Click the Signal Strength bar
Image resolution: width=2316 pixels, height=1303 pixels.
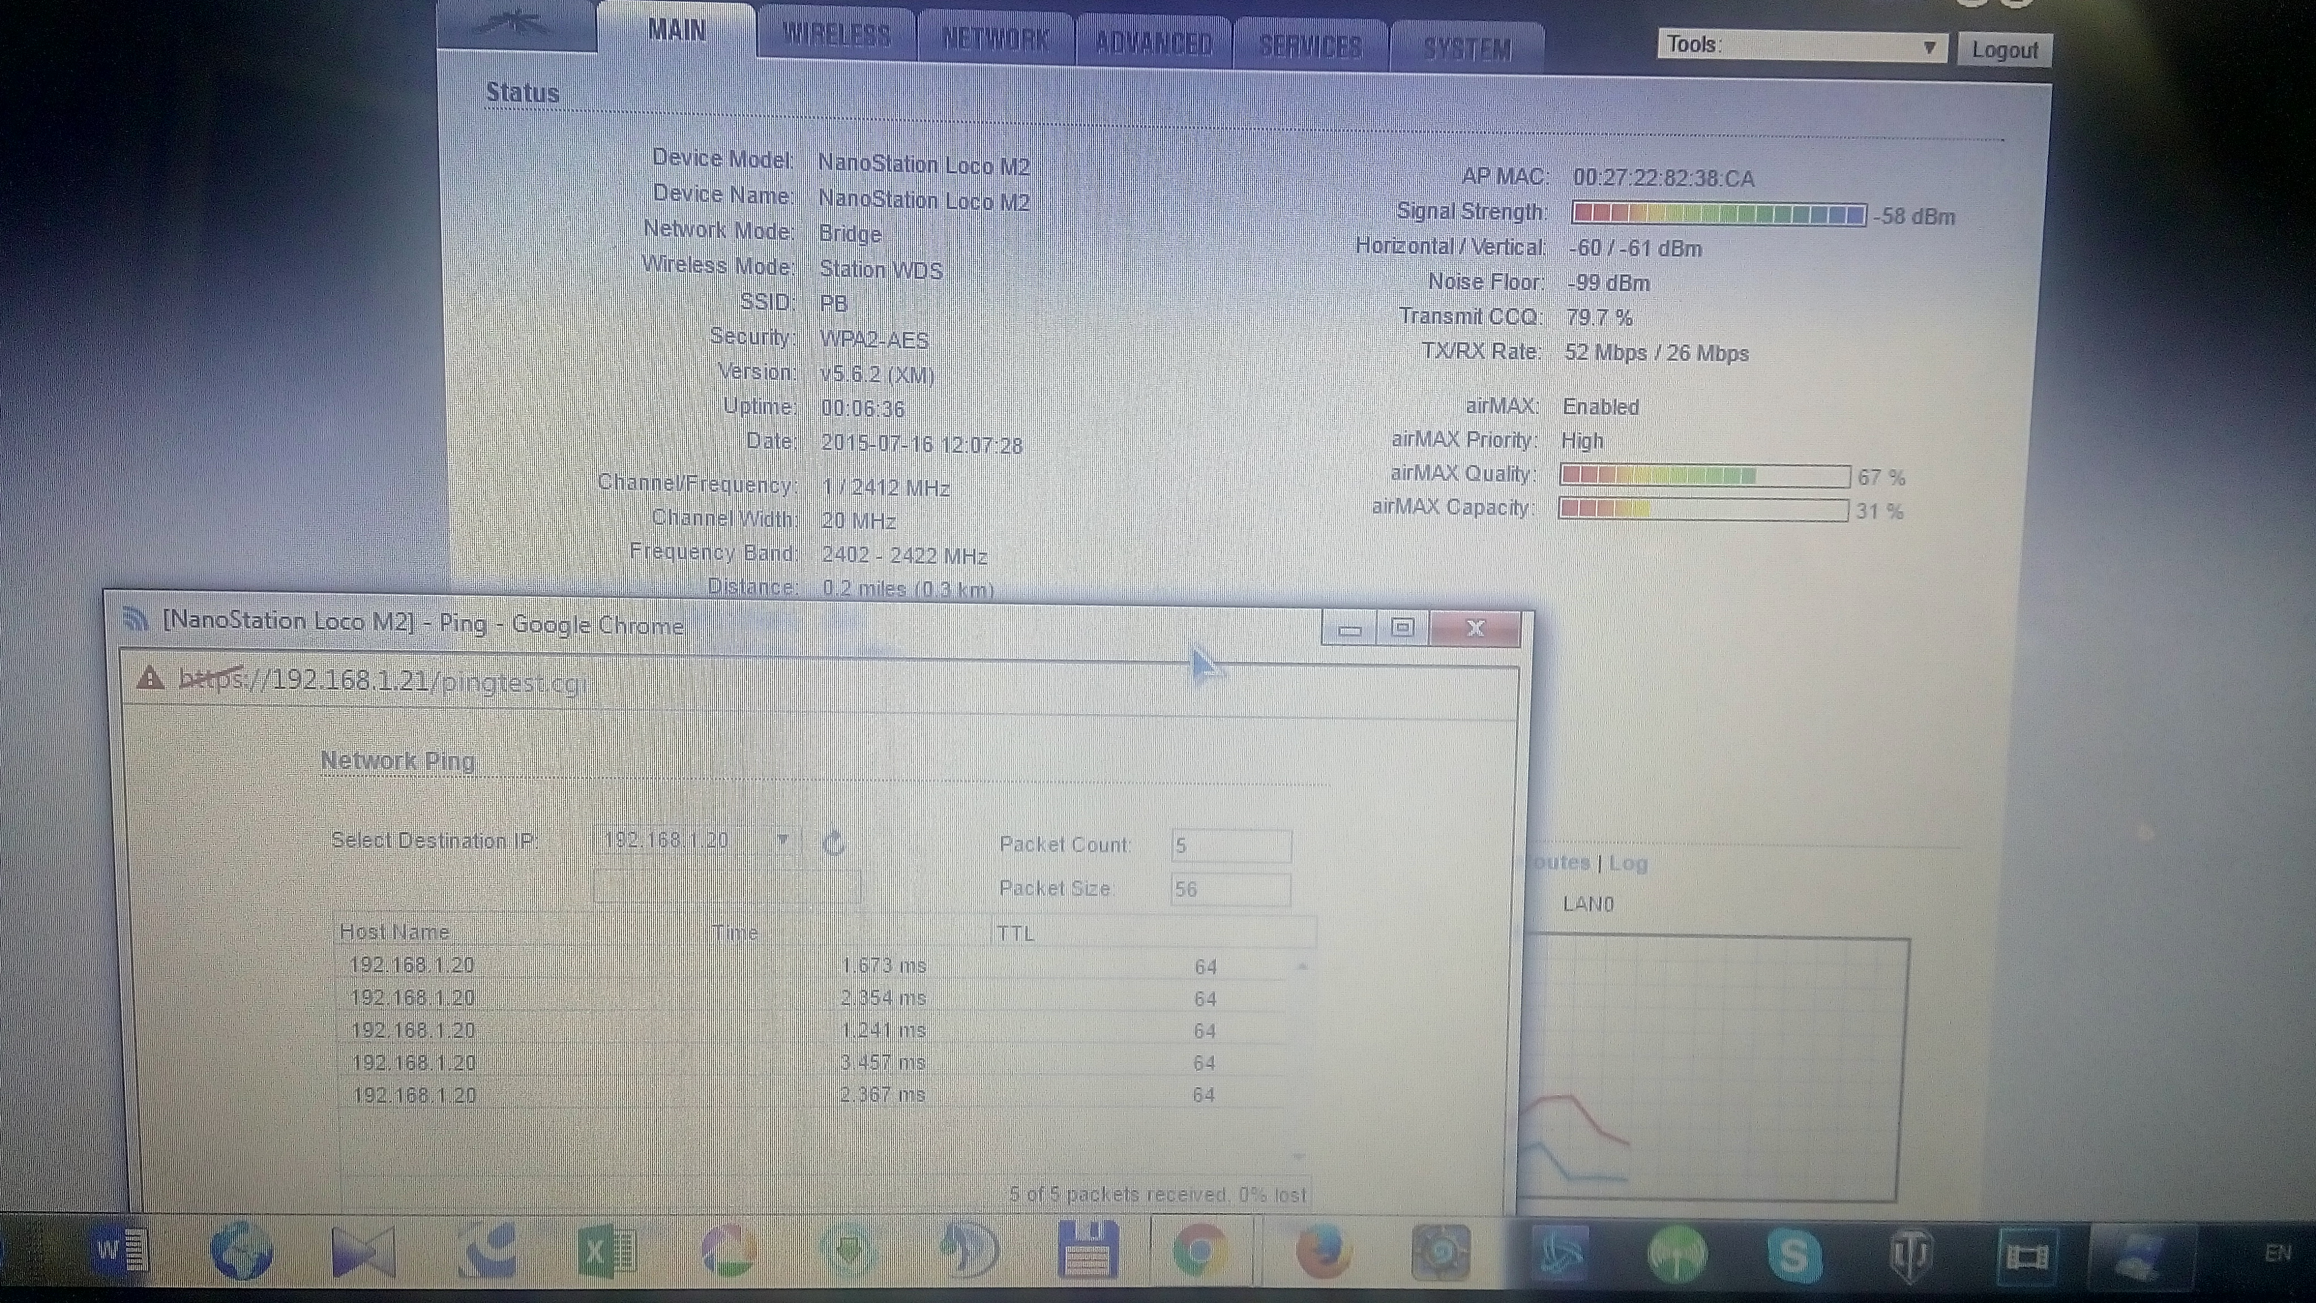click(1718, 214)
